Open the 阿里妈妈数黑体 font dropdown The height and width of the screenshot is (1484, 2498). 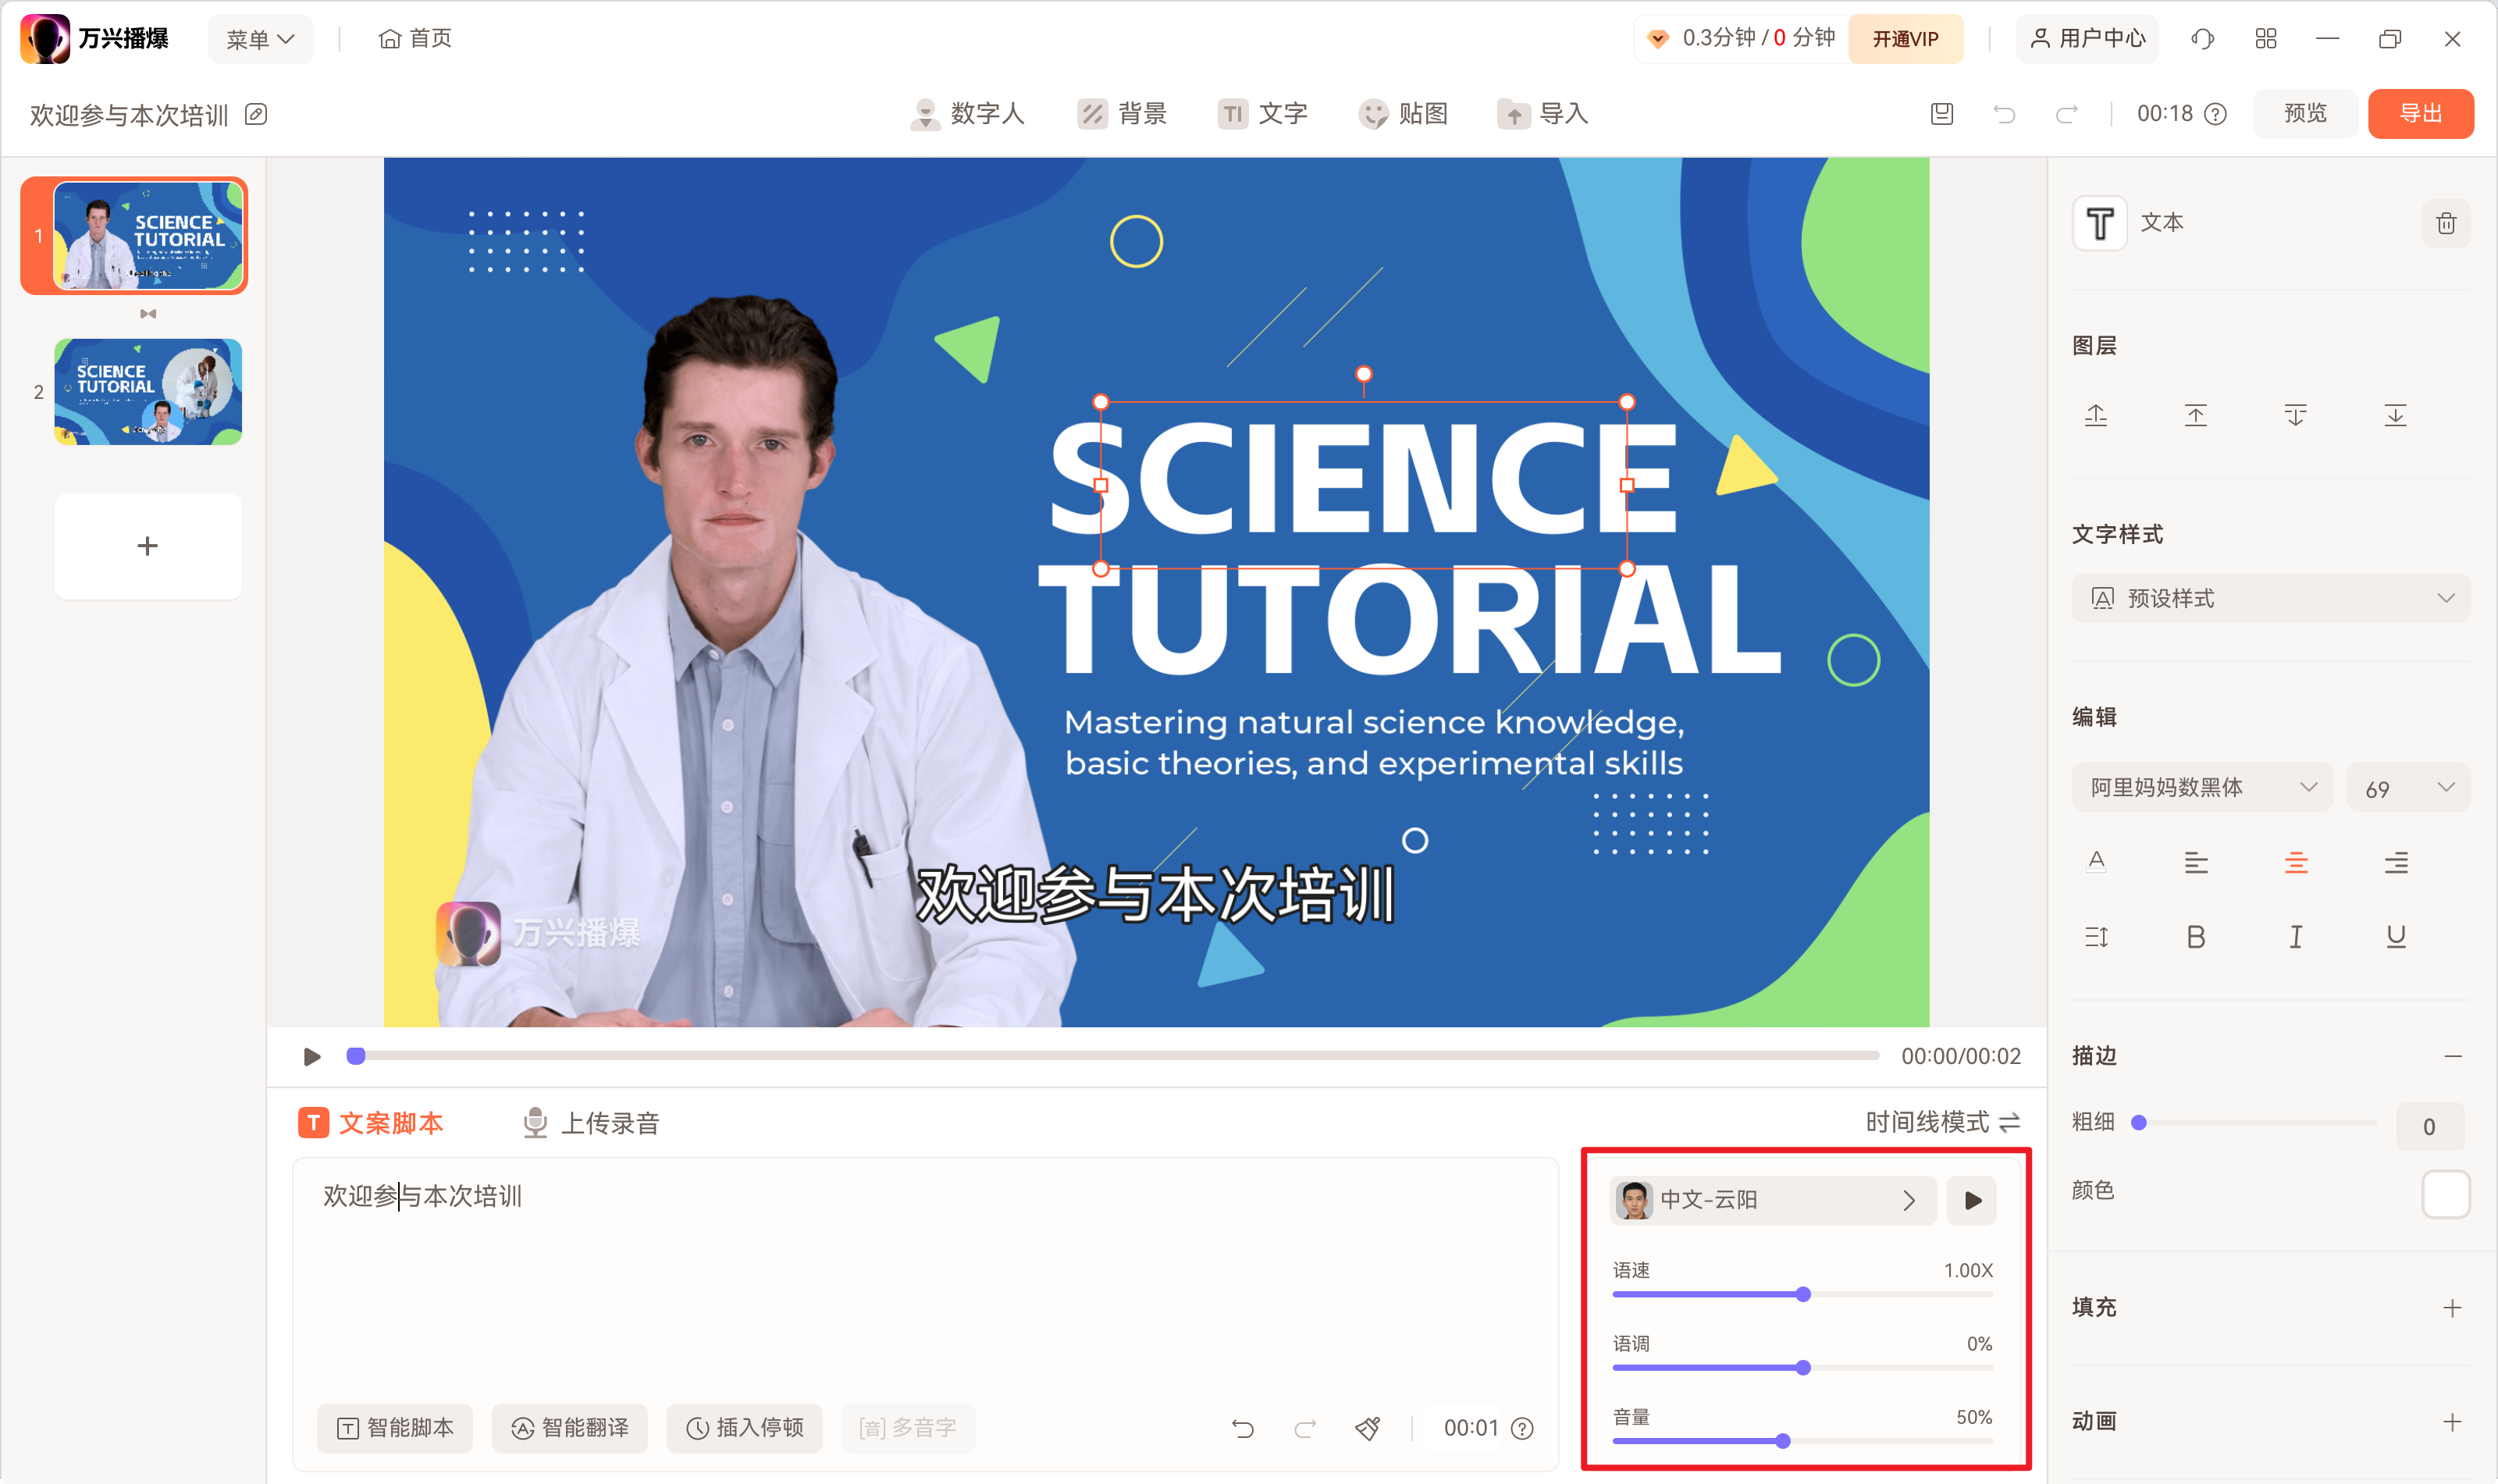pos(2202,787)
